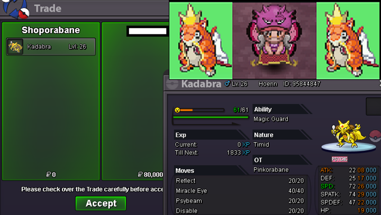Viewport: 381px width, 215px height.
Task: Click the Trade window logo icon
Action: click(x=16, y=9)
